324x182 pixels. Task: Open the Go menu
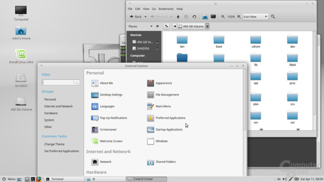tap(154, 9)
